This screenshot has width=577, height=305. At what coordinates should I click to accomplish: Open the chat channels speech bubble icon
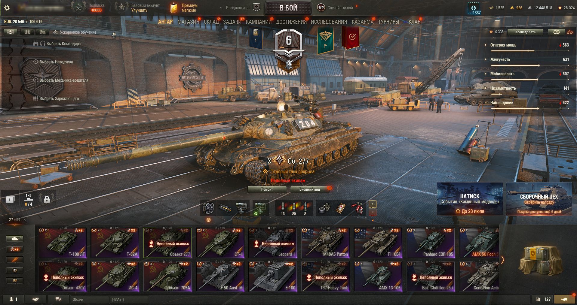tap(58, 299)
